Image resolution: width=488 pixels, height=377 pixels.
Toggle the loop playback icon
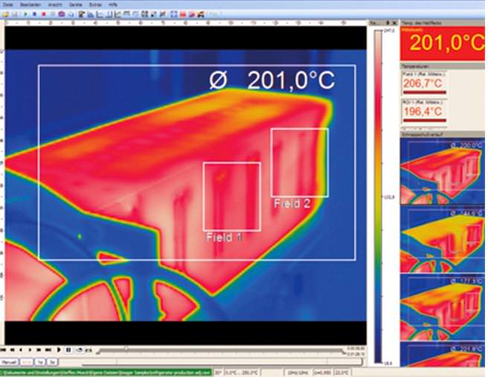[80, 350]
